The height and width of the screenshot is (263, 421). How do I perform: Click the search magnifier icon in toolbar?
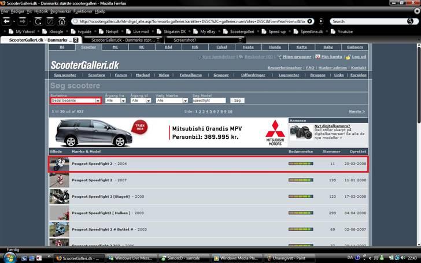tap(410, 21)
